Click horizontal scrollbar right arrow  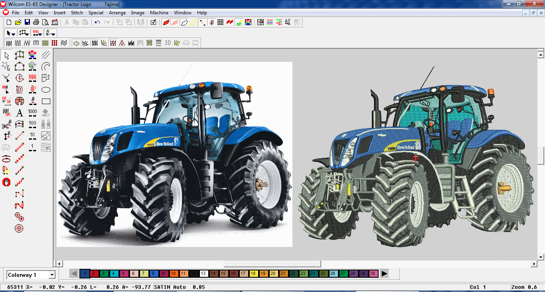click(x=534, y=264)
